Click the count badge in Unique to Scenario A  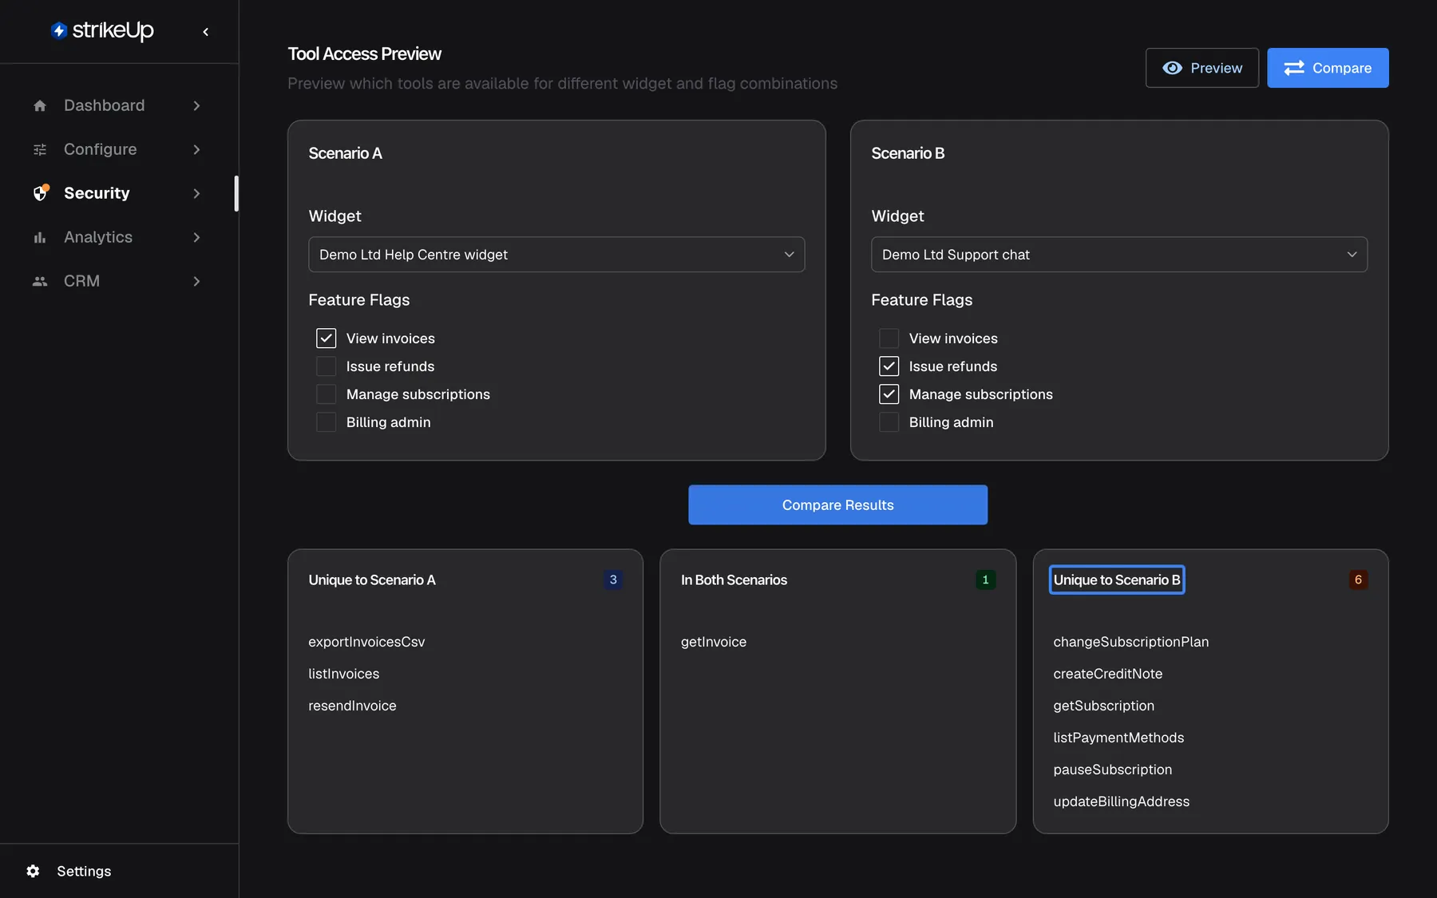click(x=613, y=580)
